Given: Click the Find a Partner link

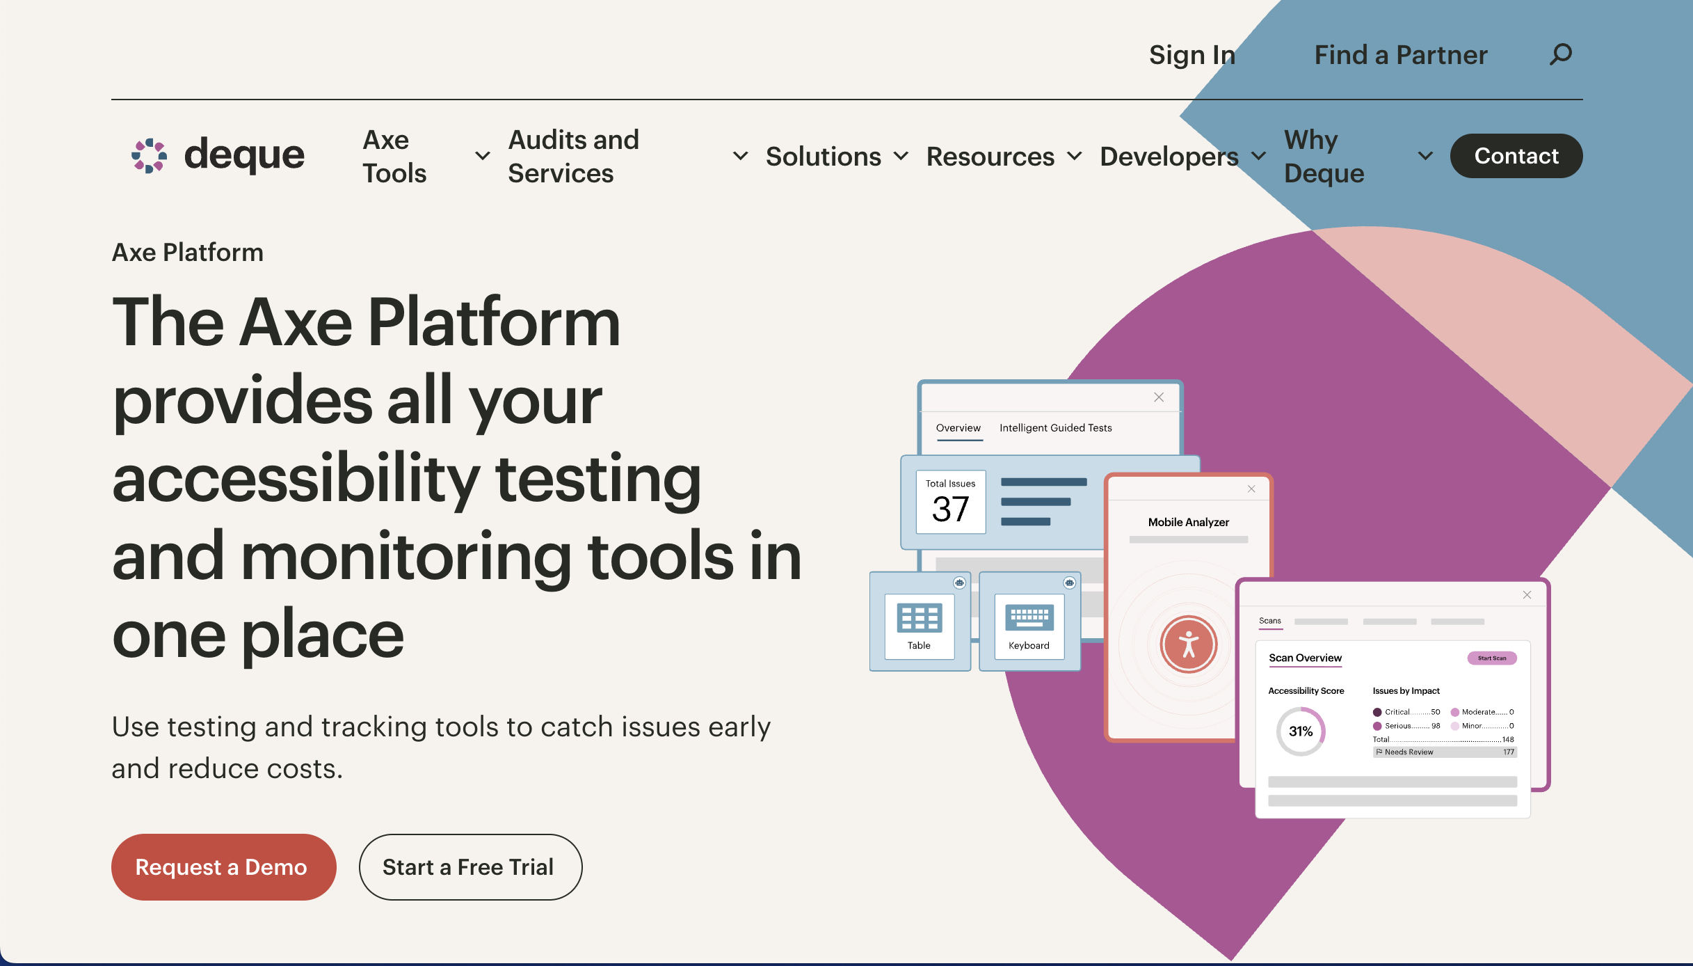Looking at the screenshot, I should pos(1400,54).
